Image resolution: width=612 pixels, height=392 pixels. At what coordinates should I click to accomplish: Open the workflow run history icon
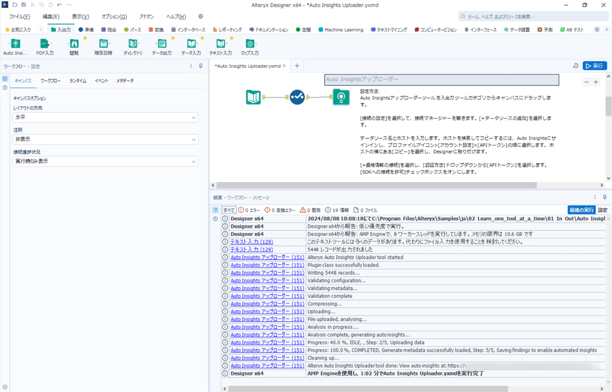[576, 66]
